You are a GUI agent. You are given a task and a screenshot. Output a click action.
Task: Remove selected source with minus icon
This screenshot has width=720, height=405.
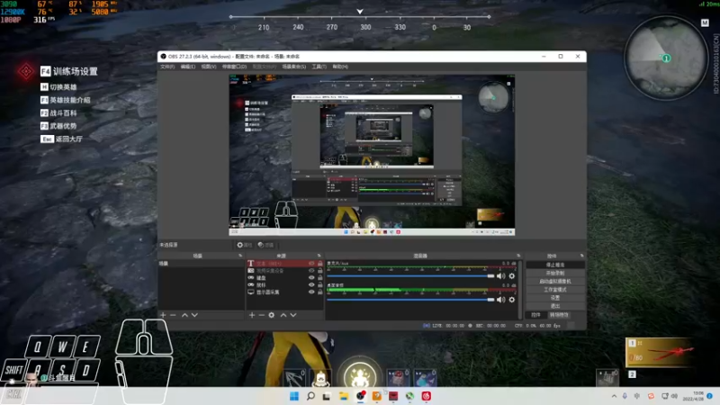coord(262,315)
